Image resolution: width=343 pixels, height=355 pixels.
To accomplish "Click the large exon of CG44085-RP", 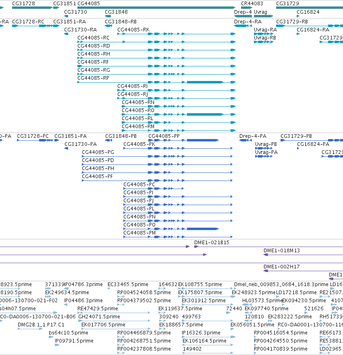I will (205, 82).
